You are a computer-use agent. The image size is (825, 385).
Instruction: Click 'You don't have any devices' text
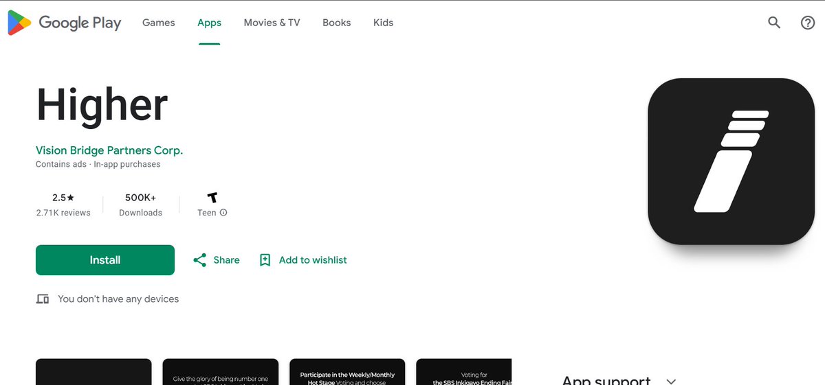tap(118, 299)
